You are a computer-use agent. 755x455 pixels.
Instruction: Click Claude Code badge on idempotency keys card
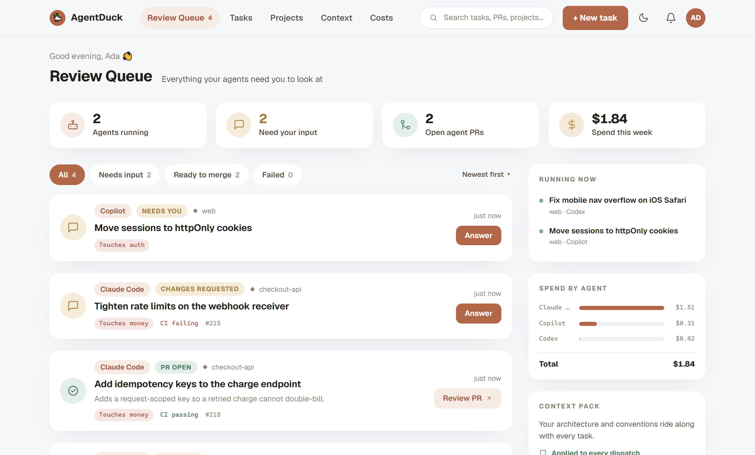(122, 367)
